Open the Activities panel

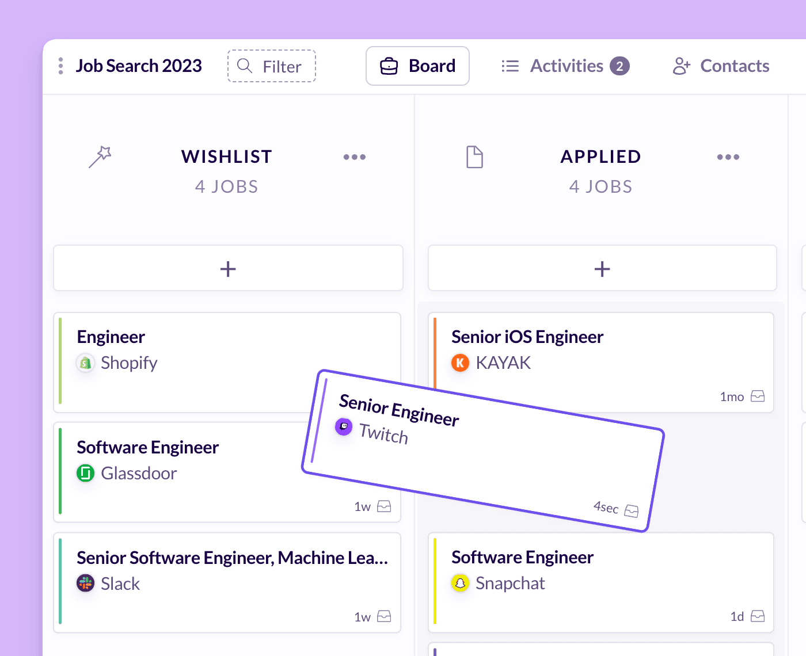click(x=567, y=66)
